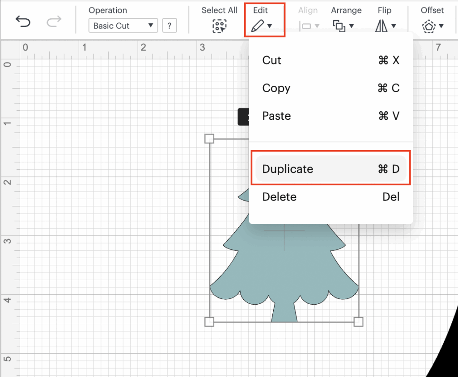
Task: Click the Edit pencil icon
Action: 257,26
